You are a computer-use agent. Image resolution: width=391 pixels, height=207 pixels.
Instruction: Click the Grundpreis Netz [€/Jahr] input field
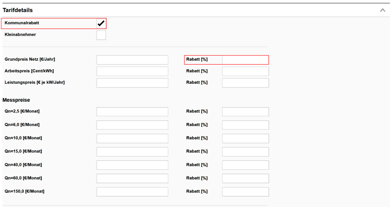click(132, 59)
